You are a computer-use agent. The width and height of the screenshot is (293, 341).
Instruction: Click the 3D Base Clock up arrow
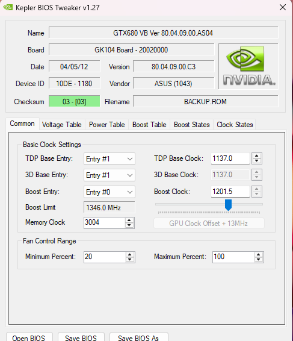257,172
